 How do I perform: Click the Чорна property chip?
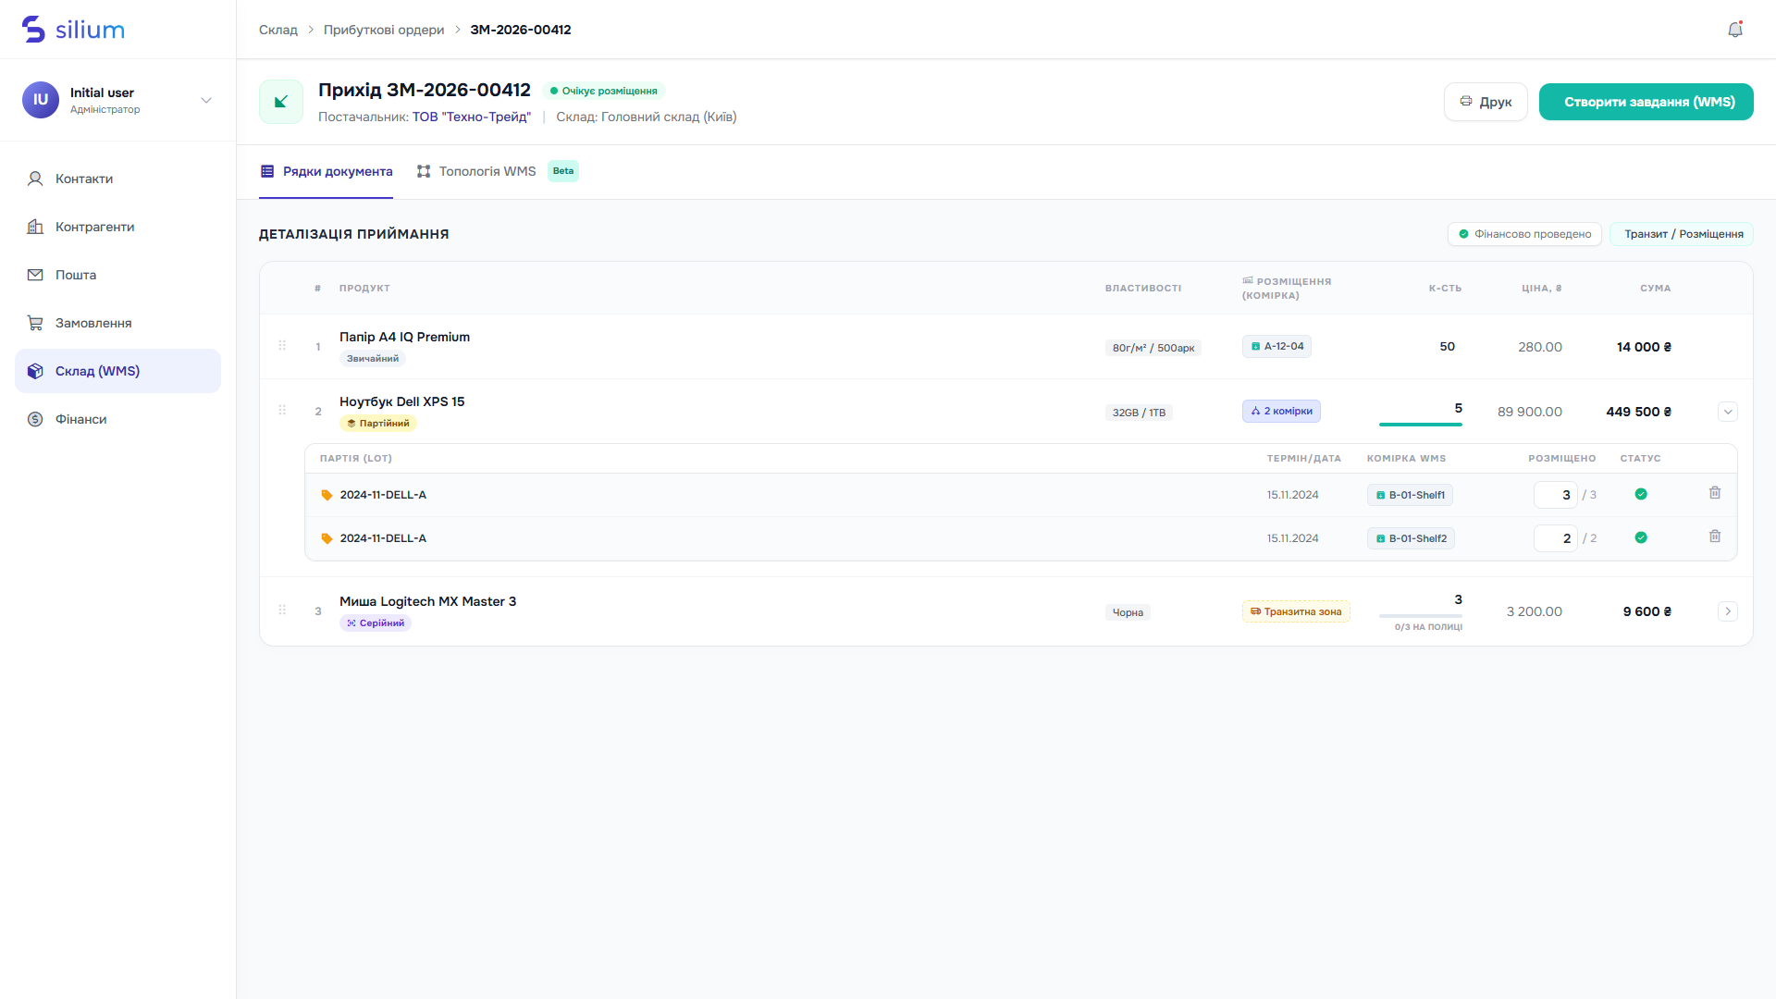(x=1128, y=612)
